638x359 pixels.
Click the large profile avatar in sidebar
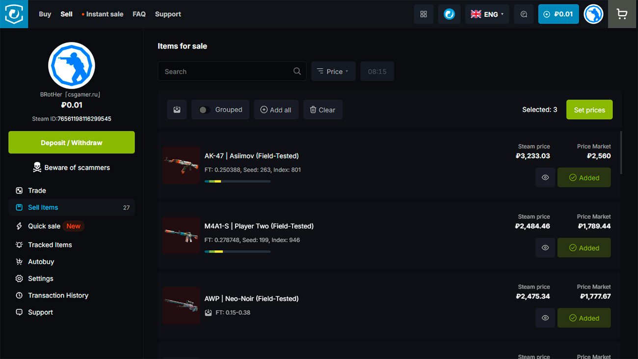(72, 65)
